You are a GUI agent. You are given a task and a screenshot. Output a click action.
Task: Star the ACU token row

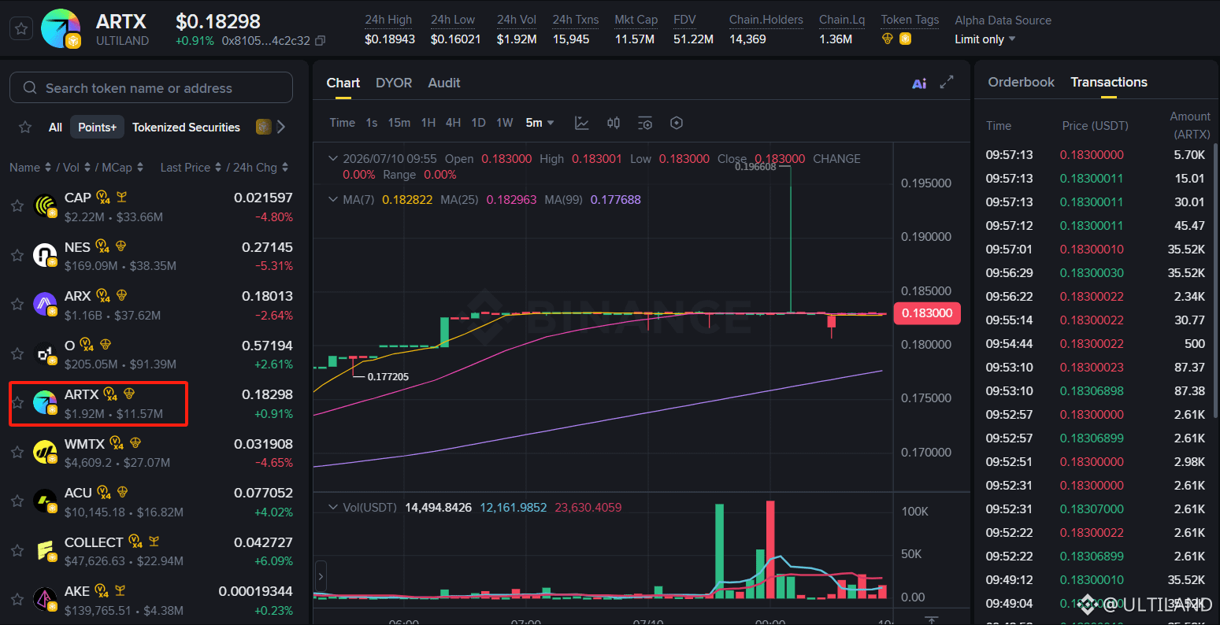tap(17, 501)
